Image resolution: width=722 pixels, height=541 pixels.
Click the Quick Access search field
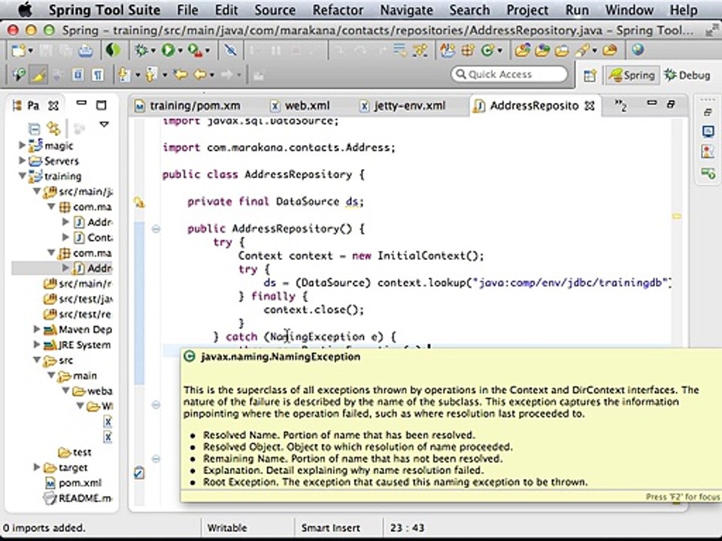tap(509, 74)
